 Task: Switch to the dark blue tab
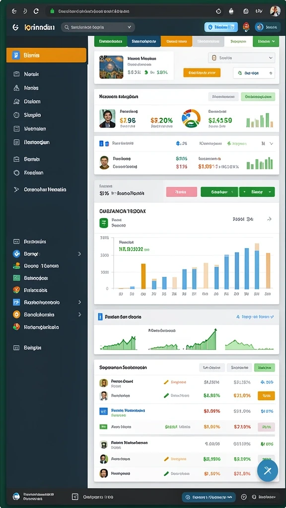[x=143, y=42]
